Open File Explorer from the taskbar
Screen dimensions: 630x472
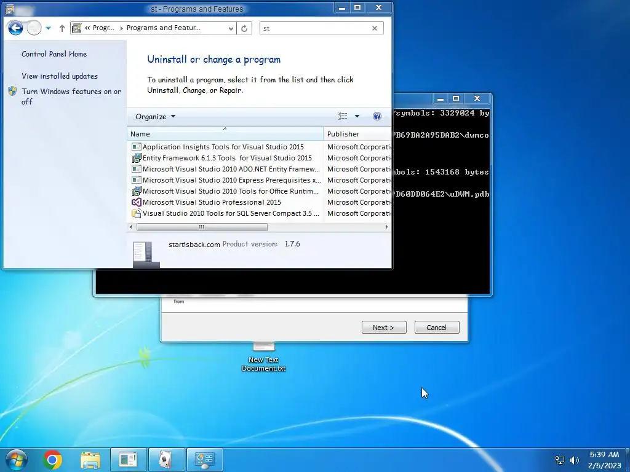90,460
